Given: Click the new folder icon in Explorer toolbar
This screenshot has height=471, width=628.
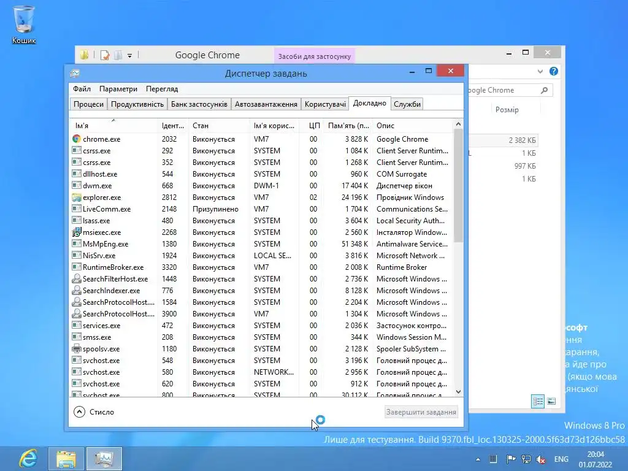Looking at the screenshot, I should pos(118,55).
